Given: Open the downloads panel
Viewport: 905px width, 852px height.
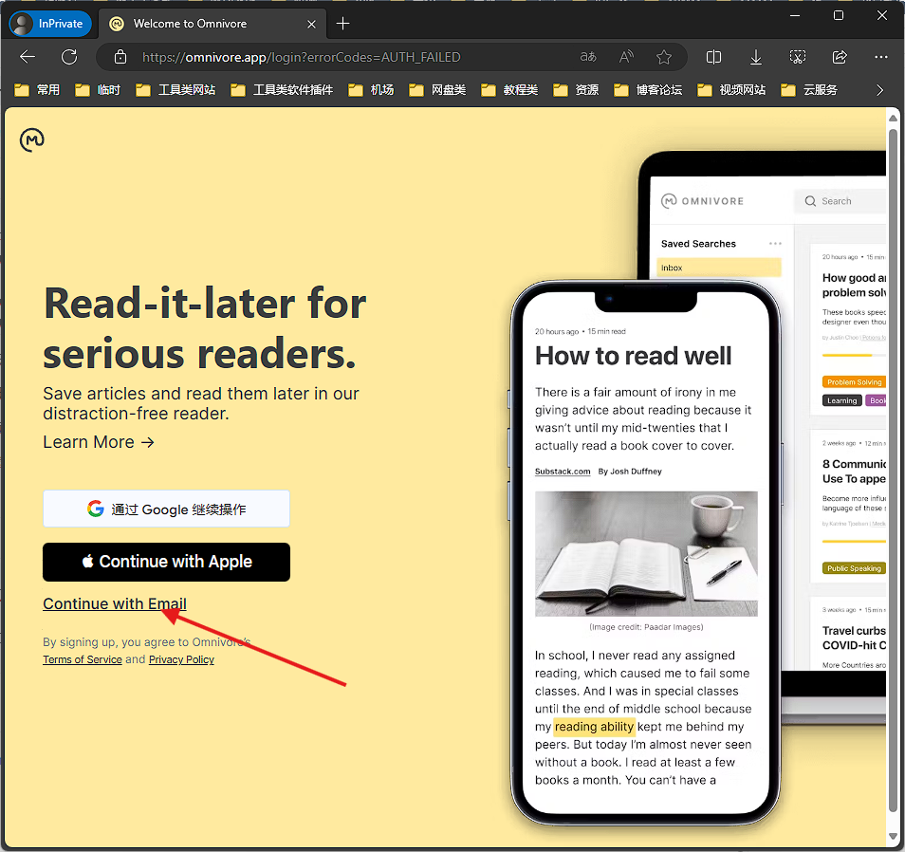Looking at the screenshot, I should click(x=755, y=57).
